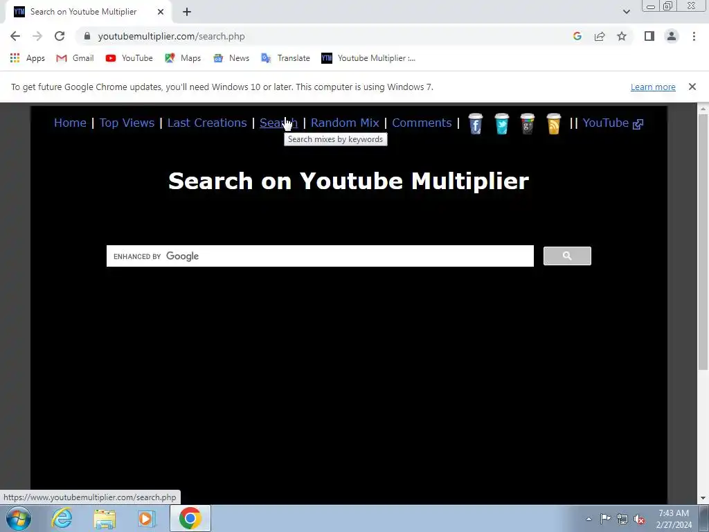Click the Twitter cup icon

tap(501, 123)
